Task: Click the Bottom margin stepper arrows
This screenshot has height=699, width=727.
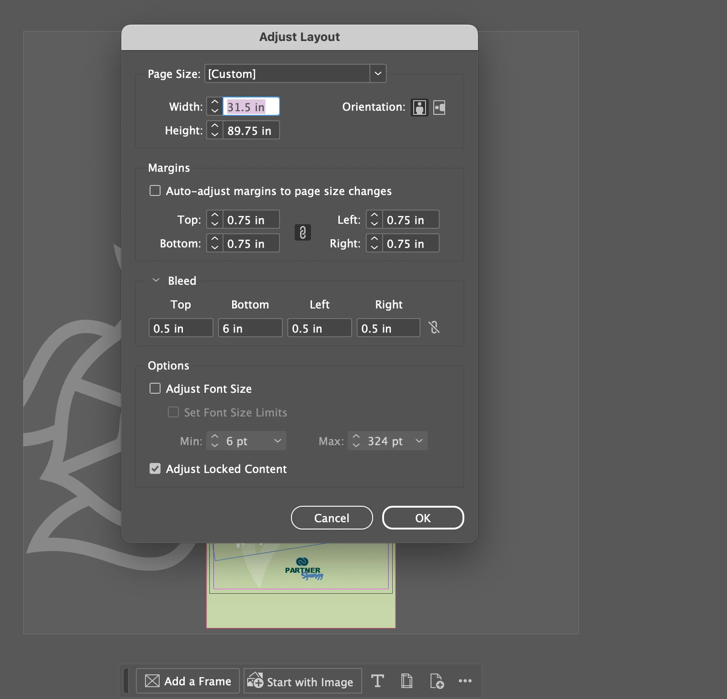Action: (x=215, y=243)
